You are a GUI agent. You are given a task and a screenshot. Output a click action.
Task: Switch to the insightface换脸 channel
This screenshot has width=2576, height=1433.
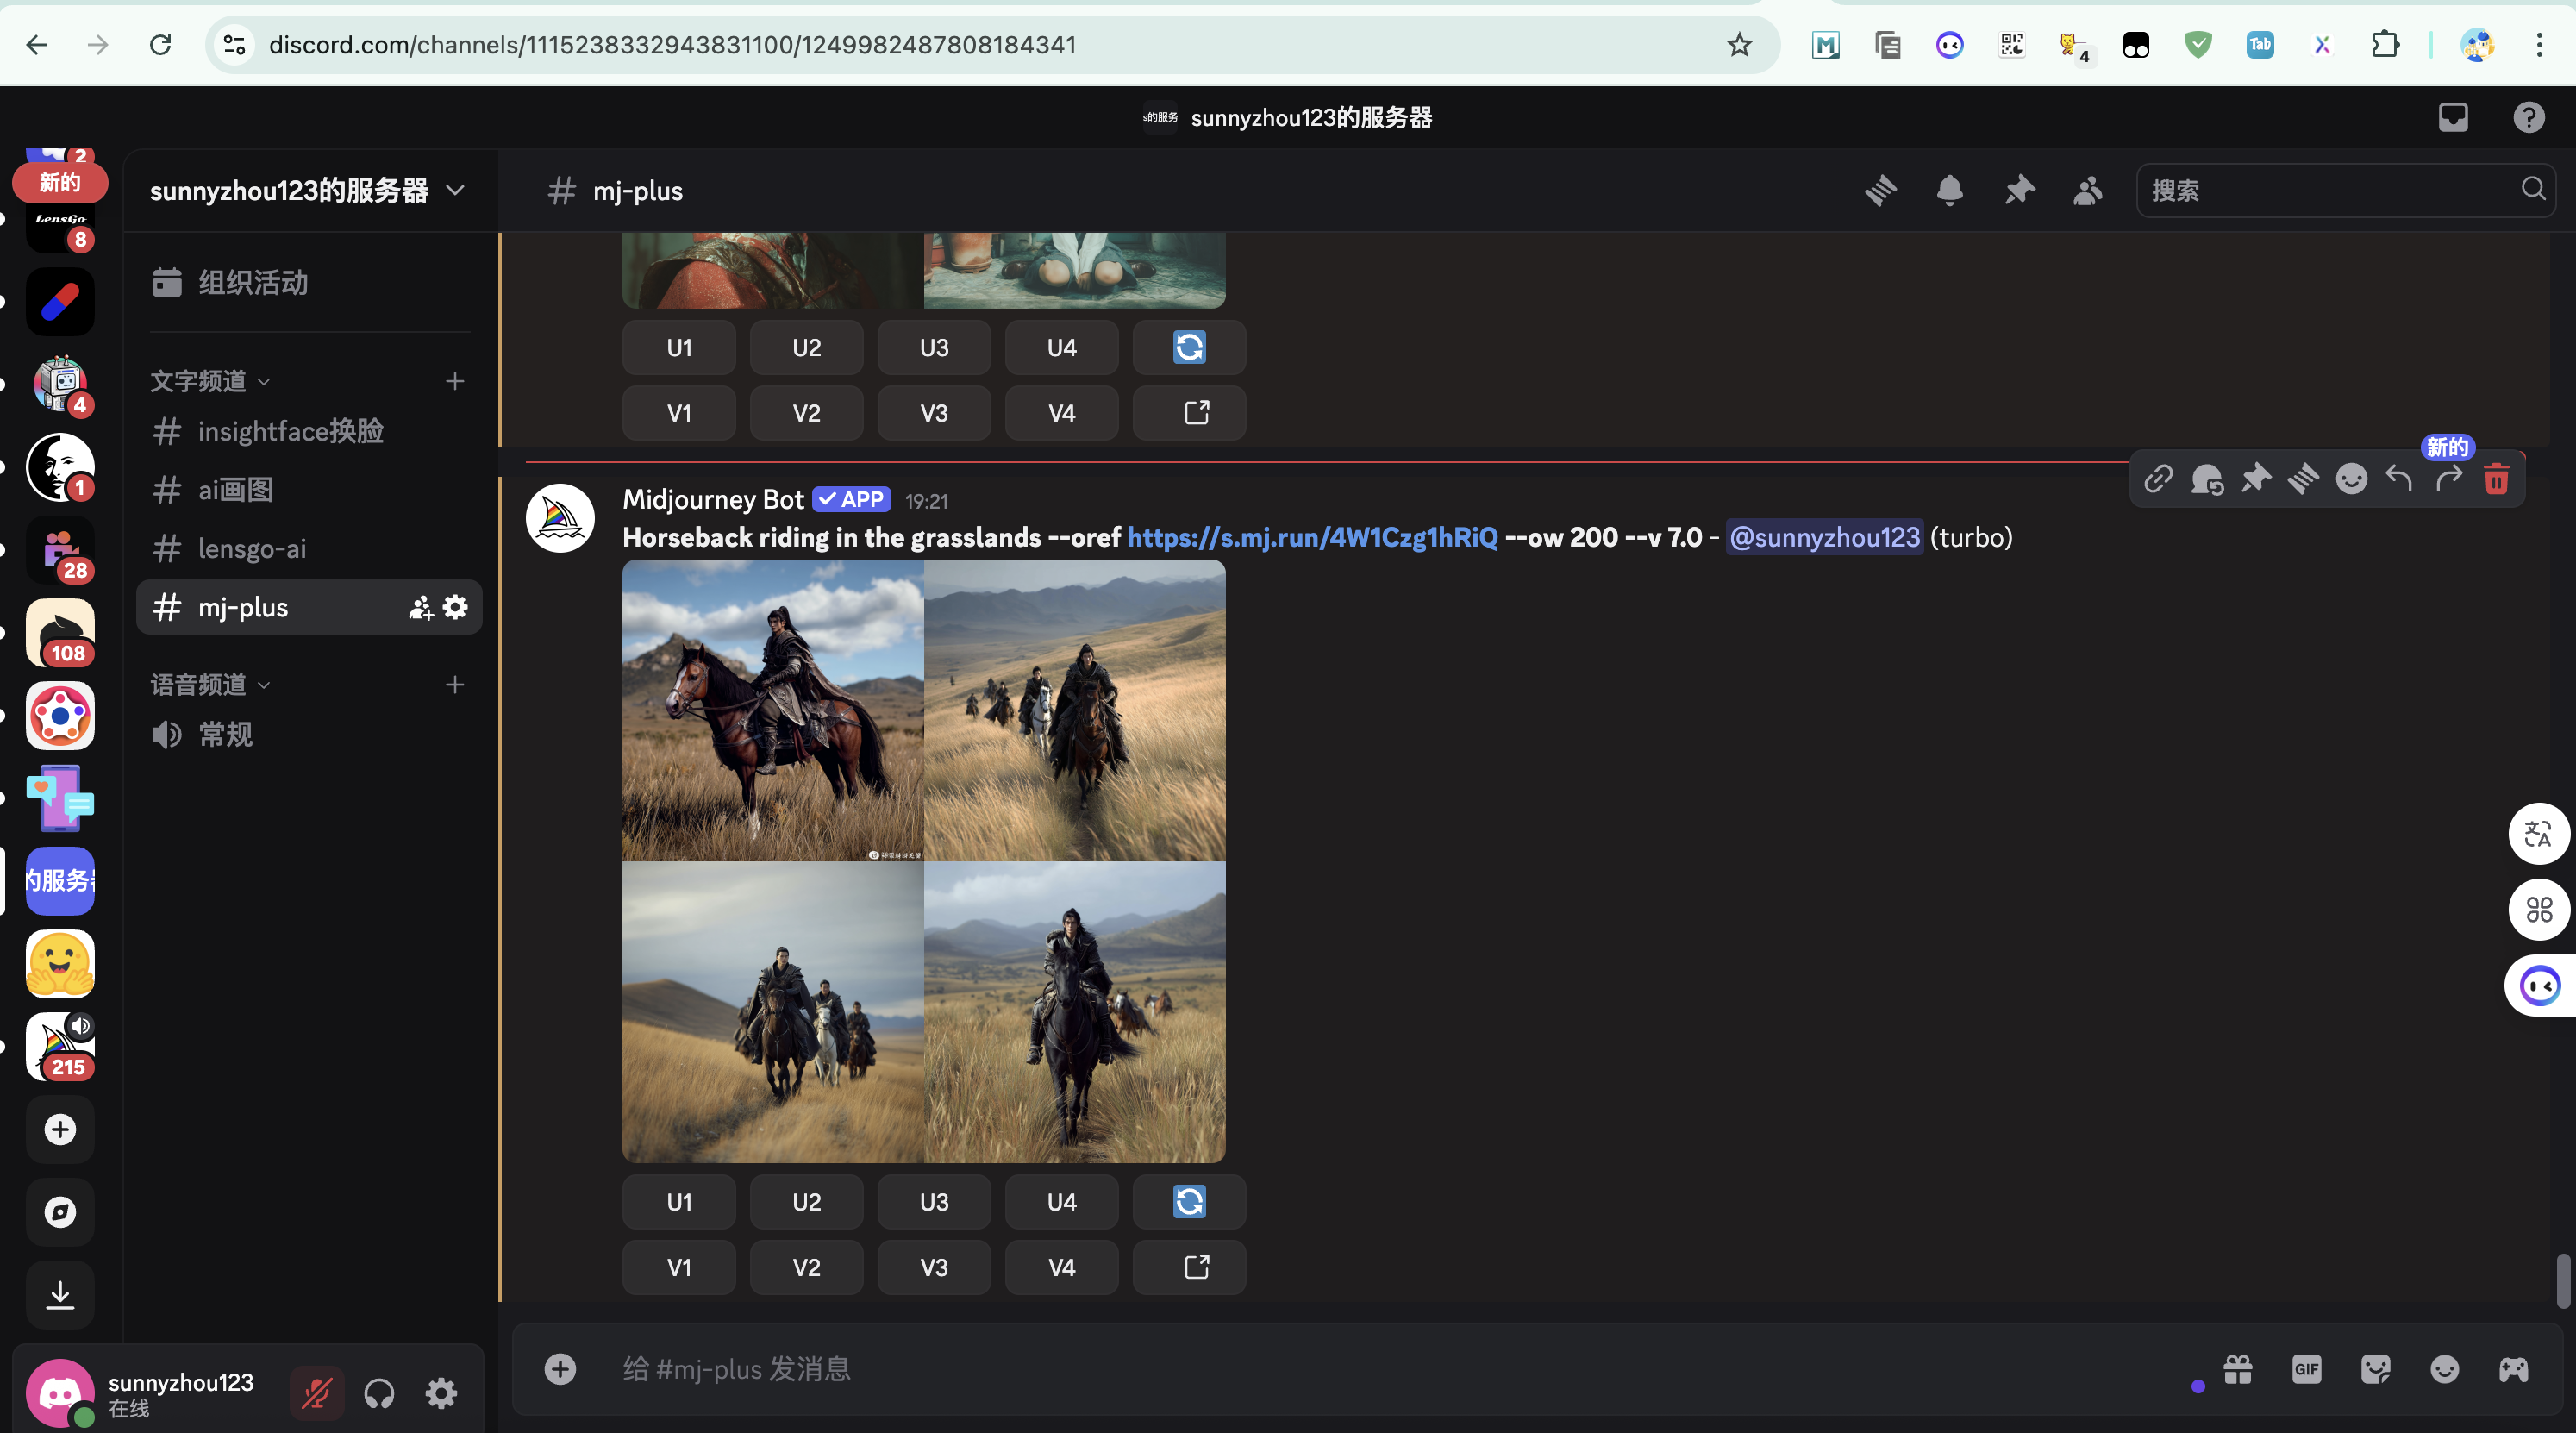(x=290, y=431)
